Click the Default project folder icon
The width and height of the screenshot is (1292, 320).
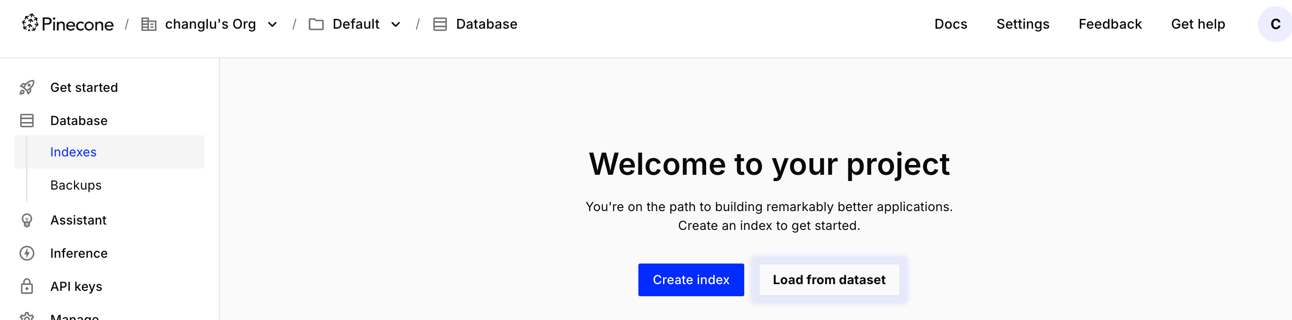pos(316,24)
